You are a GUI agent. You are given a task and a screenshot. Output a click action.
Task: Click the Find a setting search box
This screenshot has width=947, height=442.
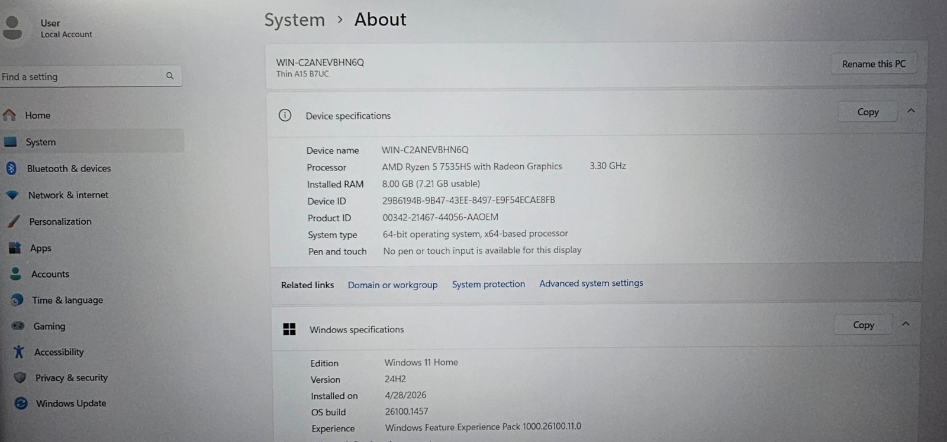[x=91, y=76]
